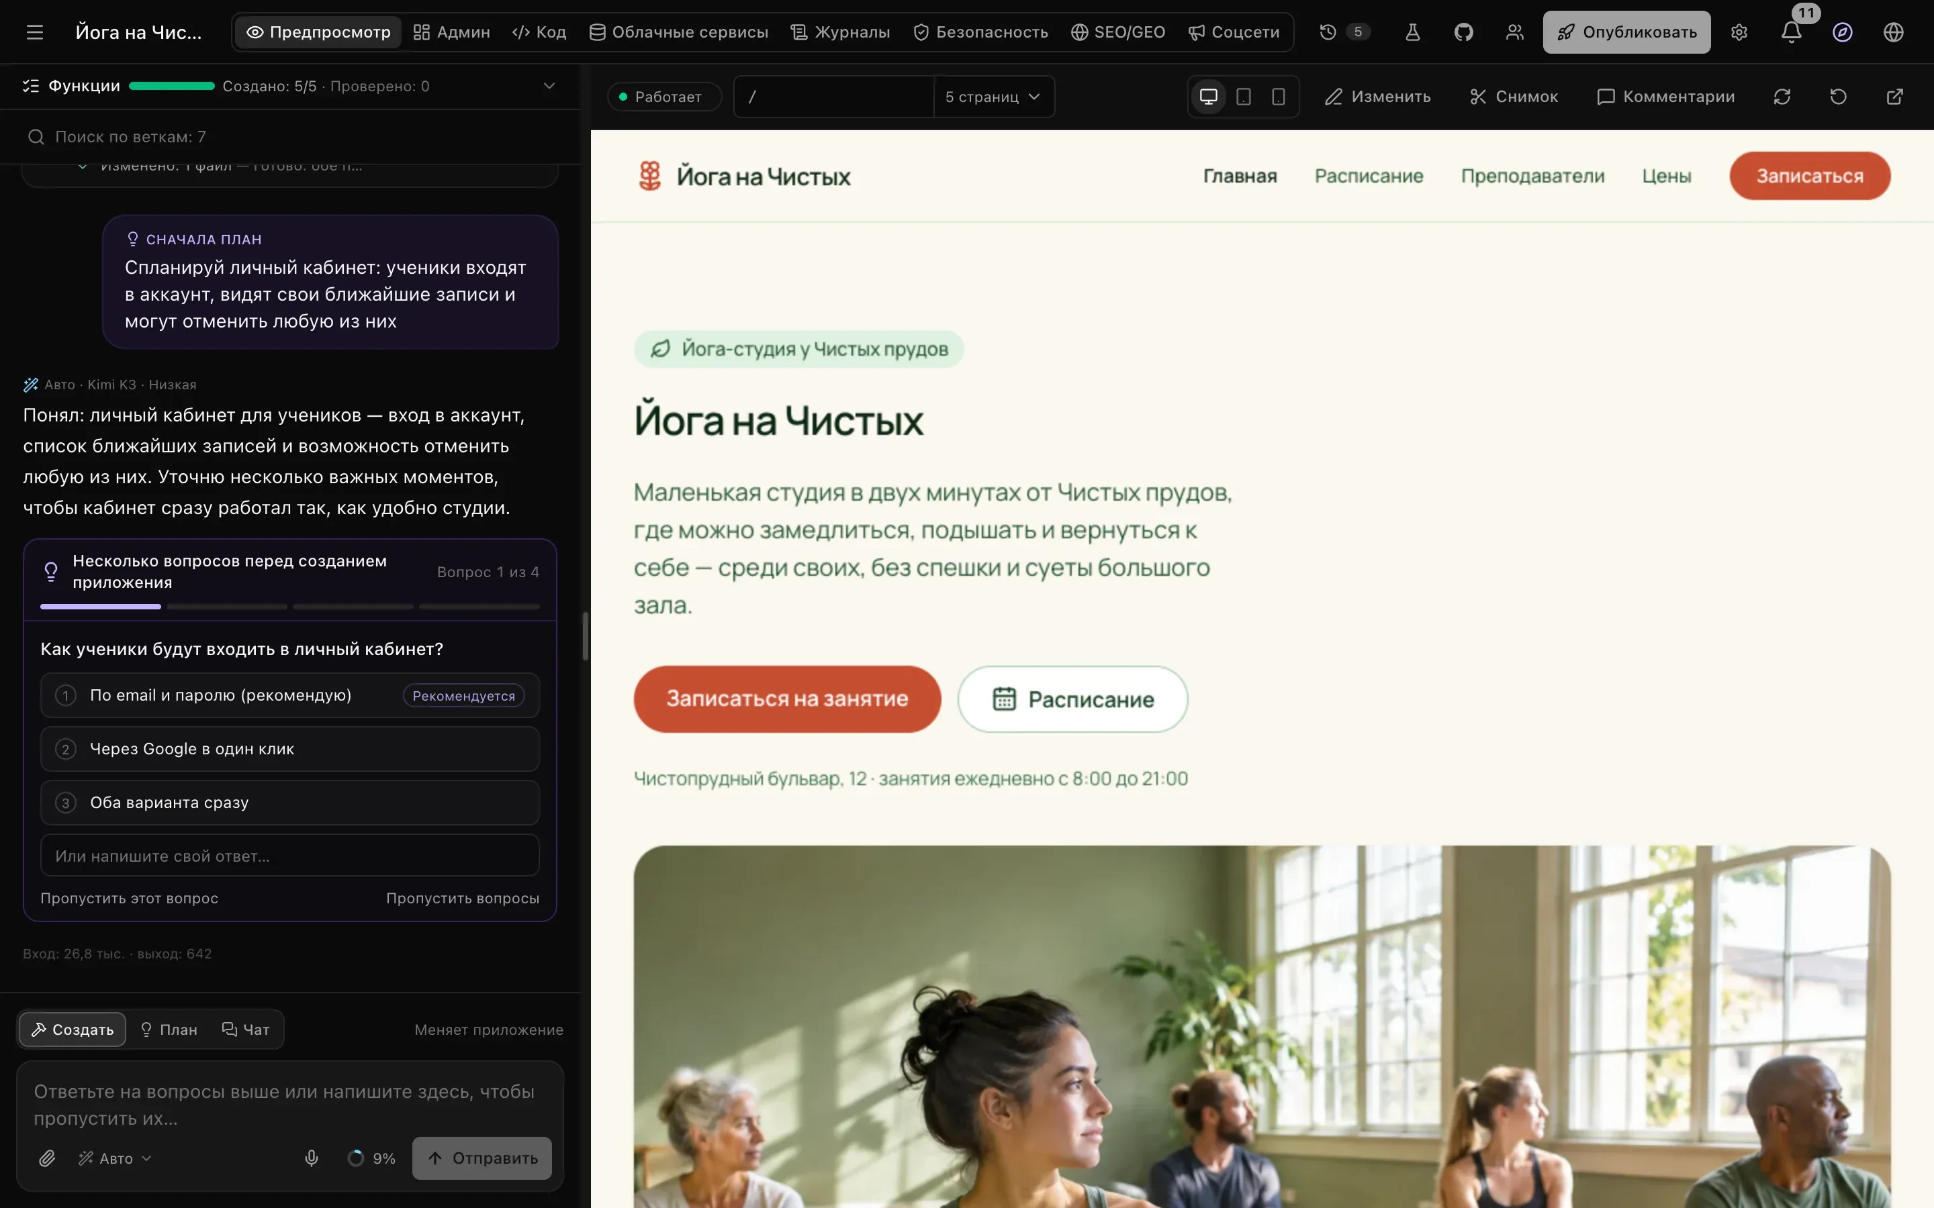Click the Поиск по веткам search field
Image resolution: width=1934 pixels, height=1208 pixels.
290,137
